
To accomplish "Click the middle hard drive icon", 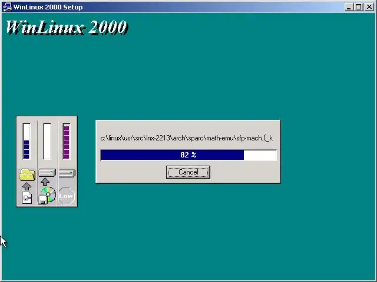I will [47, 173].
